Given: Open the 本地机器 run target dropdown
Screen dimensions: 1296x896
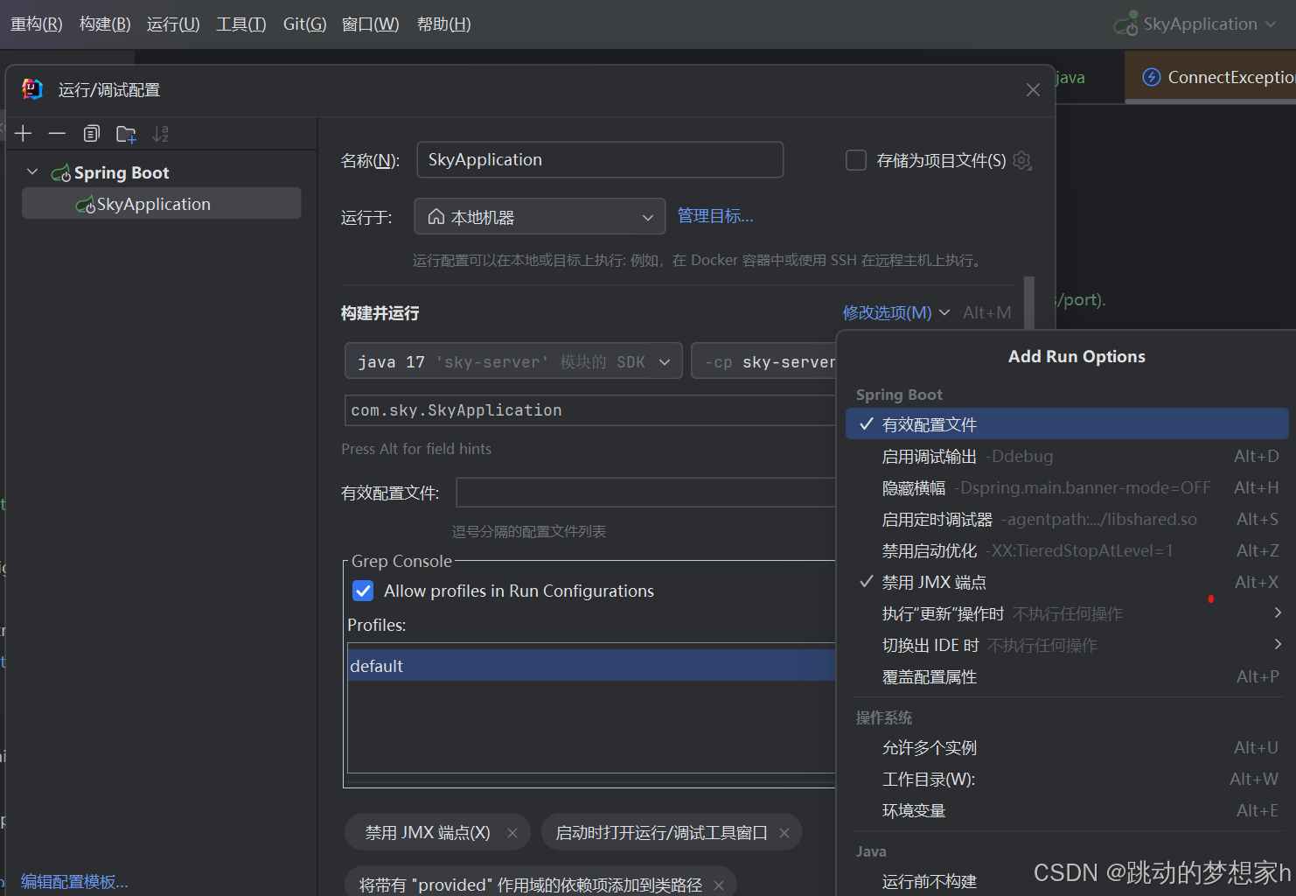Looking at the screenshot, I should pos(647,216).
